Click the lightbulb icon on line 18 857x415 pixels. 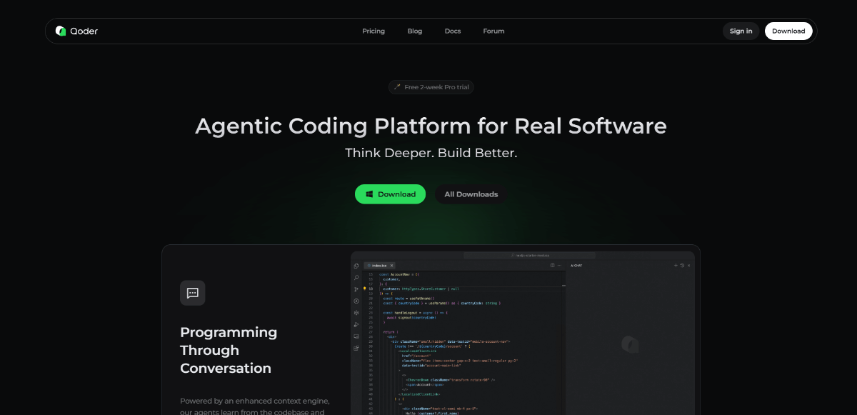coord(364,289)
